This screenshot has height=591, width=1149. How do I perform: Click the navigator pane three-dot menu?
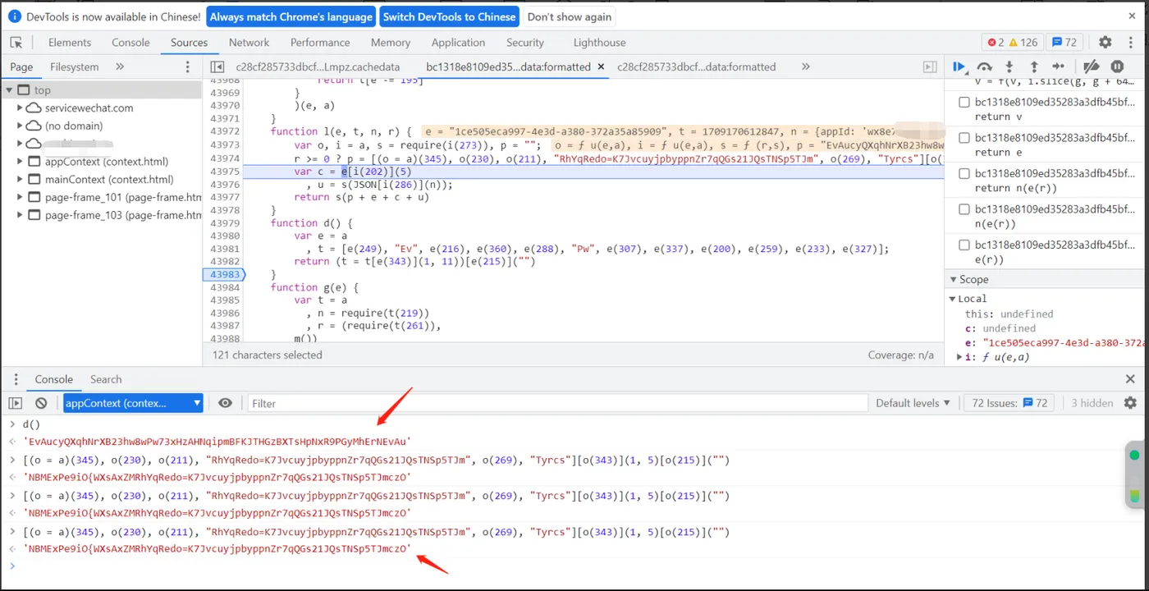click(187, 66)
